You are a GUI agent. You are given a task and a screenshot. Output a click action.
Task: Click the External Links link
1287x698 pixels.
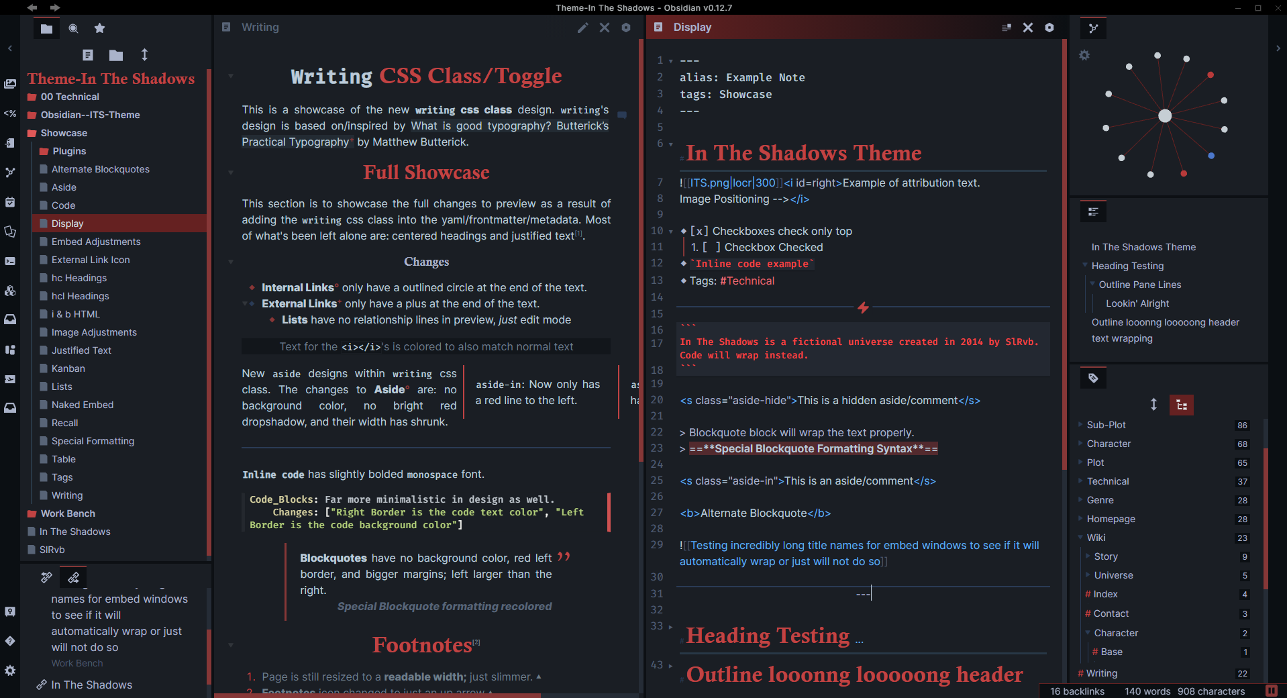pyautogui.click(x=299, y=304)
